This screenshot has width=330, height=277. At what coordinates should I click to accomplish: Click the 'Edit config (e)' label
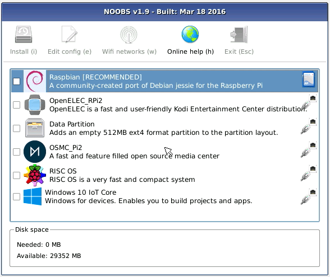click(x=70, y=51)
